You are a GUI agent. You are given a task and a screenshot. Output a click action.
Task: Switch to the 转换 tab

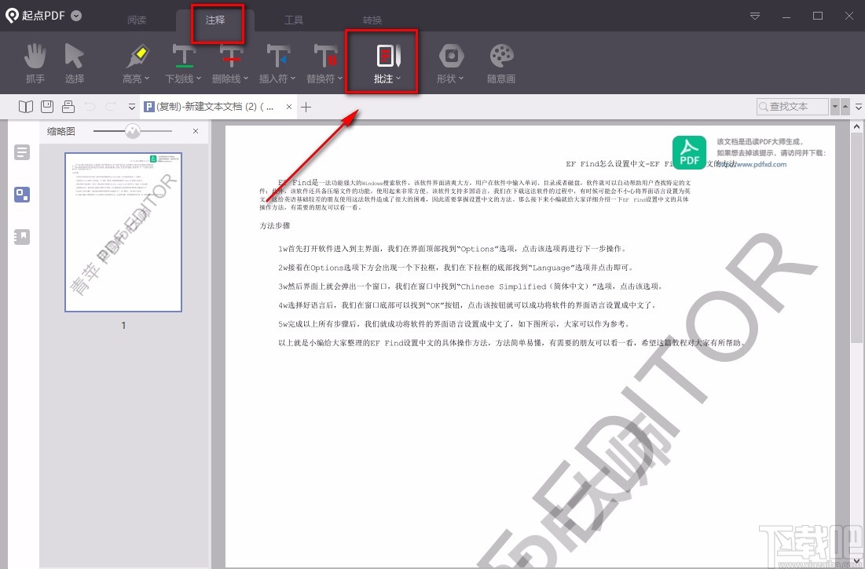coord(372,20)
